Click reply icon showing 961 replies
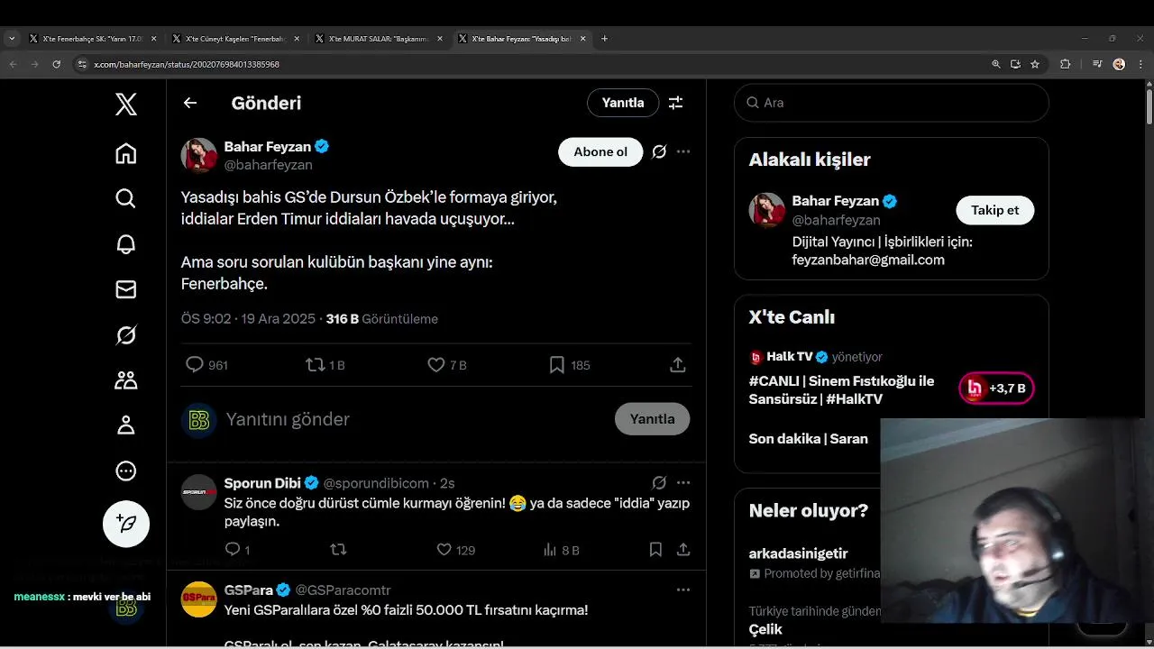1154x649 pixels. (206, 365)
